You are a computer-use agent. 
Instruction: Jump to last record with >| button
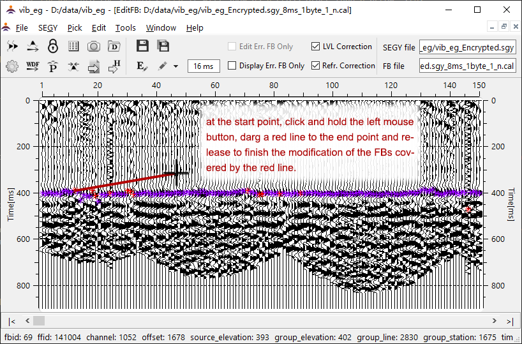tap(509, 320)
